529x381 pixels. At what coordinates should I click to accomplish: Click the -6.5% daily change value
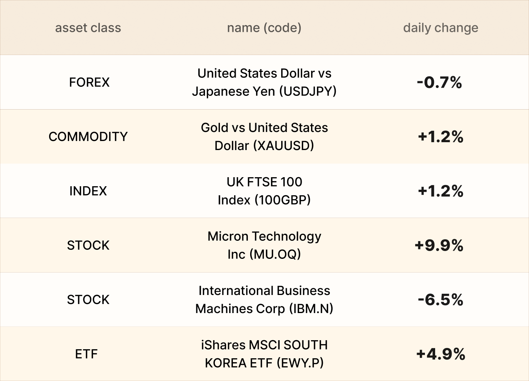pos(441,300)
